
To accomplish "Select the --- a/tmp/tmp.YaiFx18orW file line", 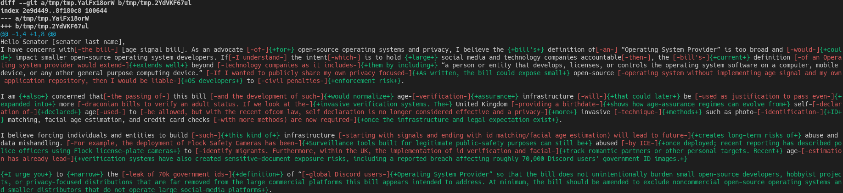I will coord(45,18).
